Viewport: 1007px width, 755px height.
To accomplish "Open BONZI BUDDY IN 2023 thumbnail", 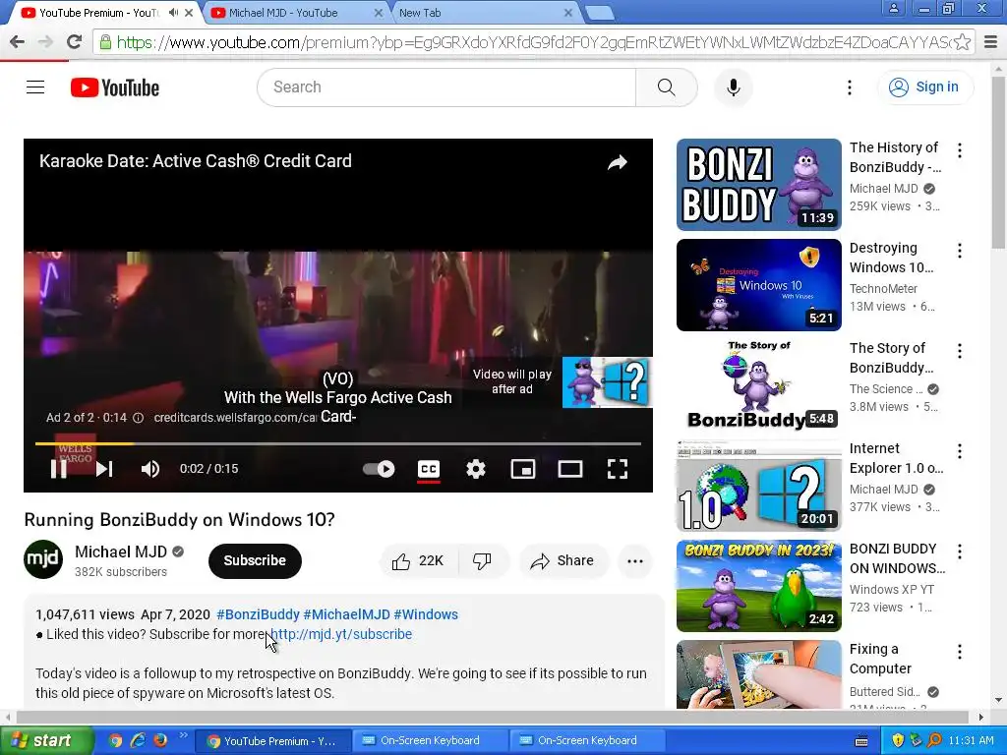I will 758,586.
